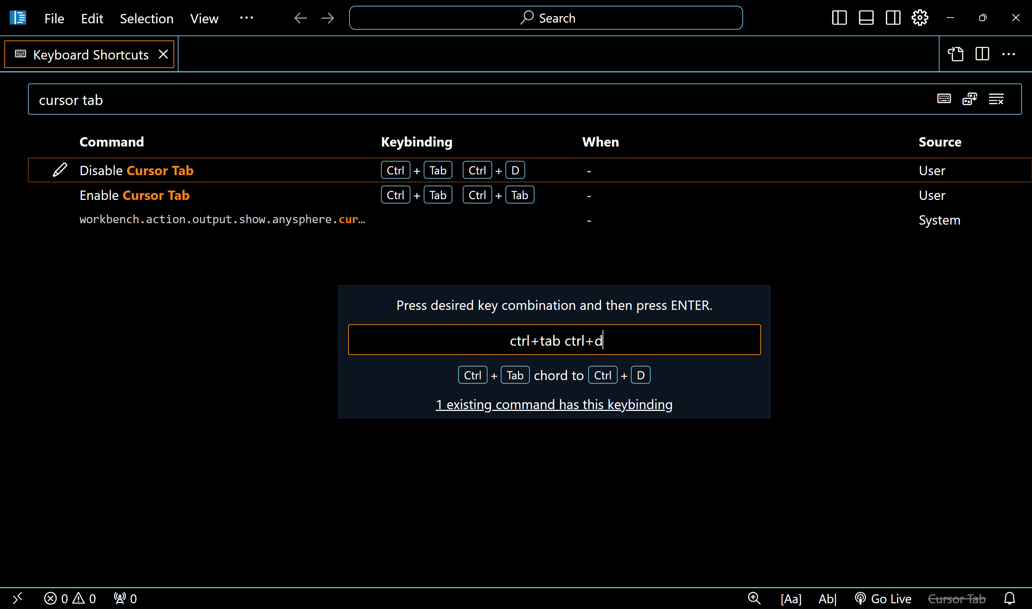This screenshot has width=1032, height=609.
Task: Select the Disable Cursor Tab row
Action: point(529,170)
